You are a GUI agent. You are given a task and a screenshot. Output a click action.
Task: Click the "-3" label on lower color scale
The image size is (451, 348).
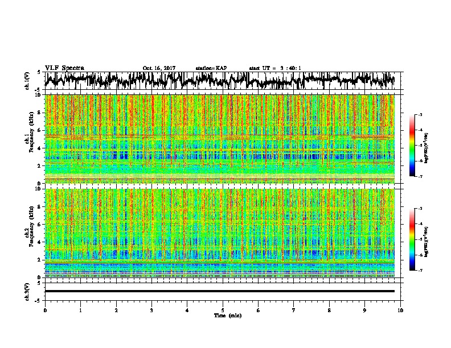point(420,209)
